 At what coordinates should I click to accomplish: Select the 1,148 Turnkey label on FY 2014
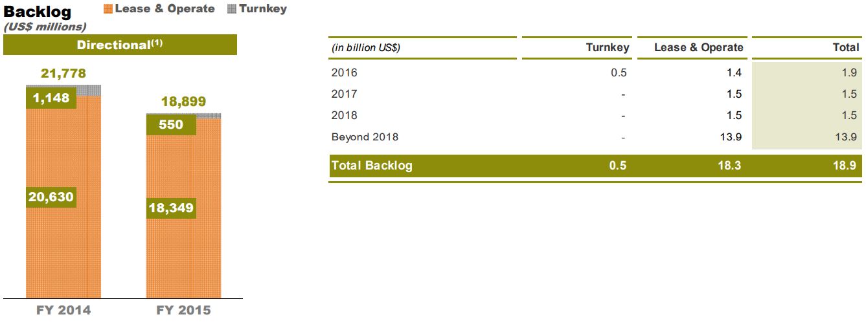[x=51, y=98]
